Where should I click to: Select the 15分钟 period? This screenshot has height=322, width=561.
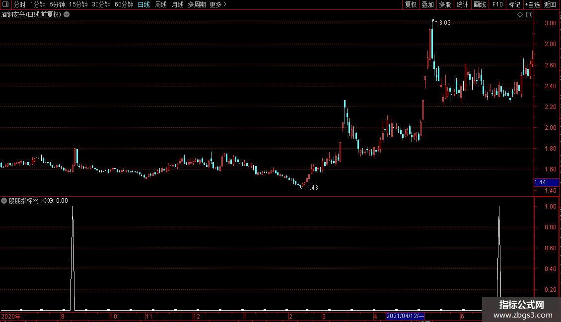pos(78,4)
